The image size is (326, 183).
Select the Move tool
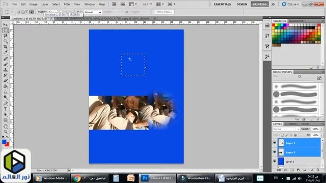point(6,25)
